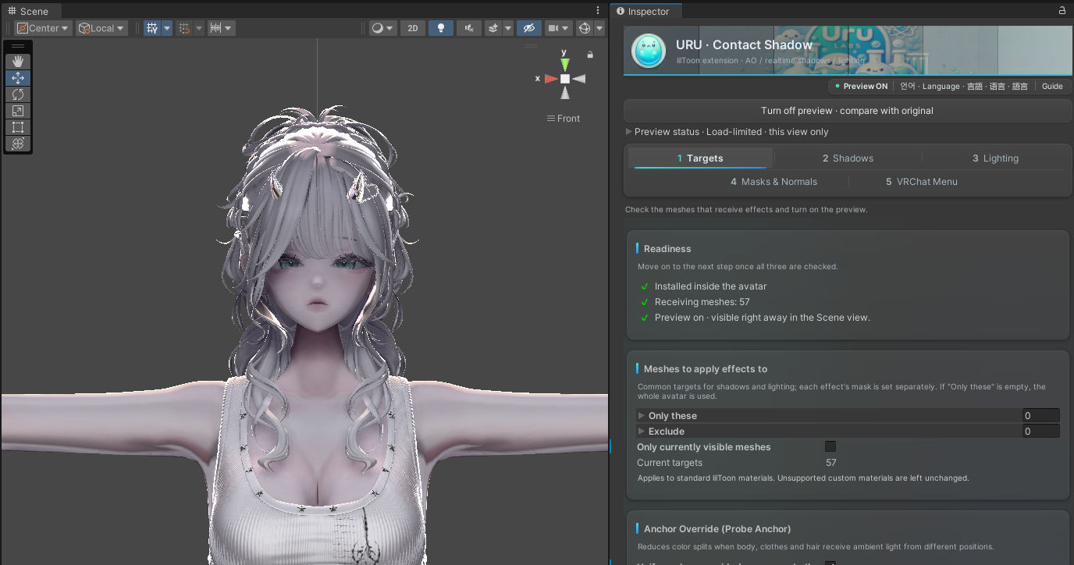This screenshot has width=1074, height=565.
Task: Open the Guide link
Action: click(x=1052, y=87)
